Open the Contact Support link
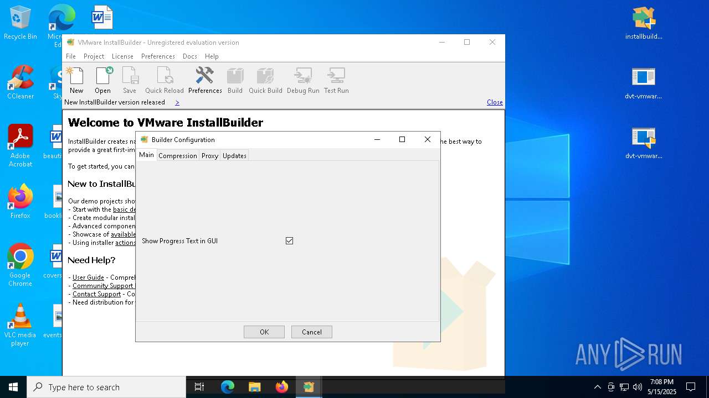This screenshot has width=709, height=398. coord(96,294)
